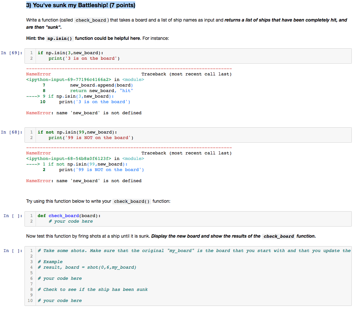Click the heading "You've sunk my Battleship!"

coord(81,5)
